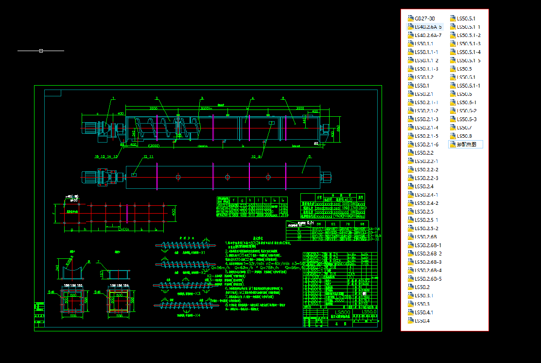This screenshot has height=363, width=541.
Task: Open the LS50.5.1-4 file
Action: (469, 52)
